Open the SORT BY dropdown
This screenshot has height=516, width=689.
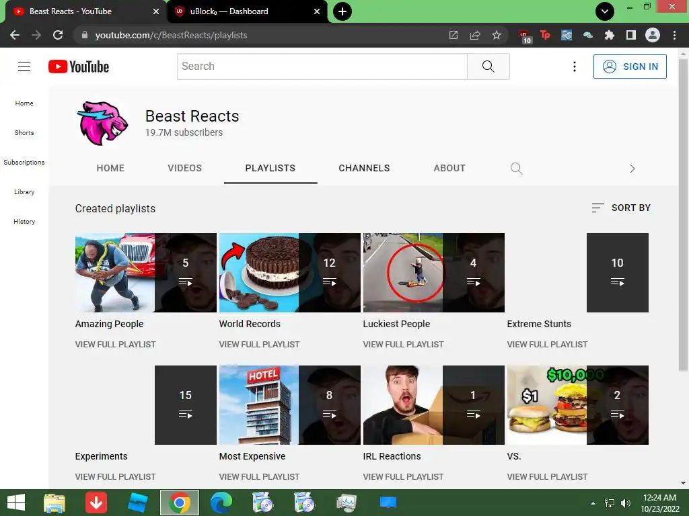pyautogui.click(x=621, y=208)
